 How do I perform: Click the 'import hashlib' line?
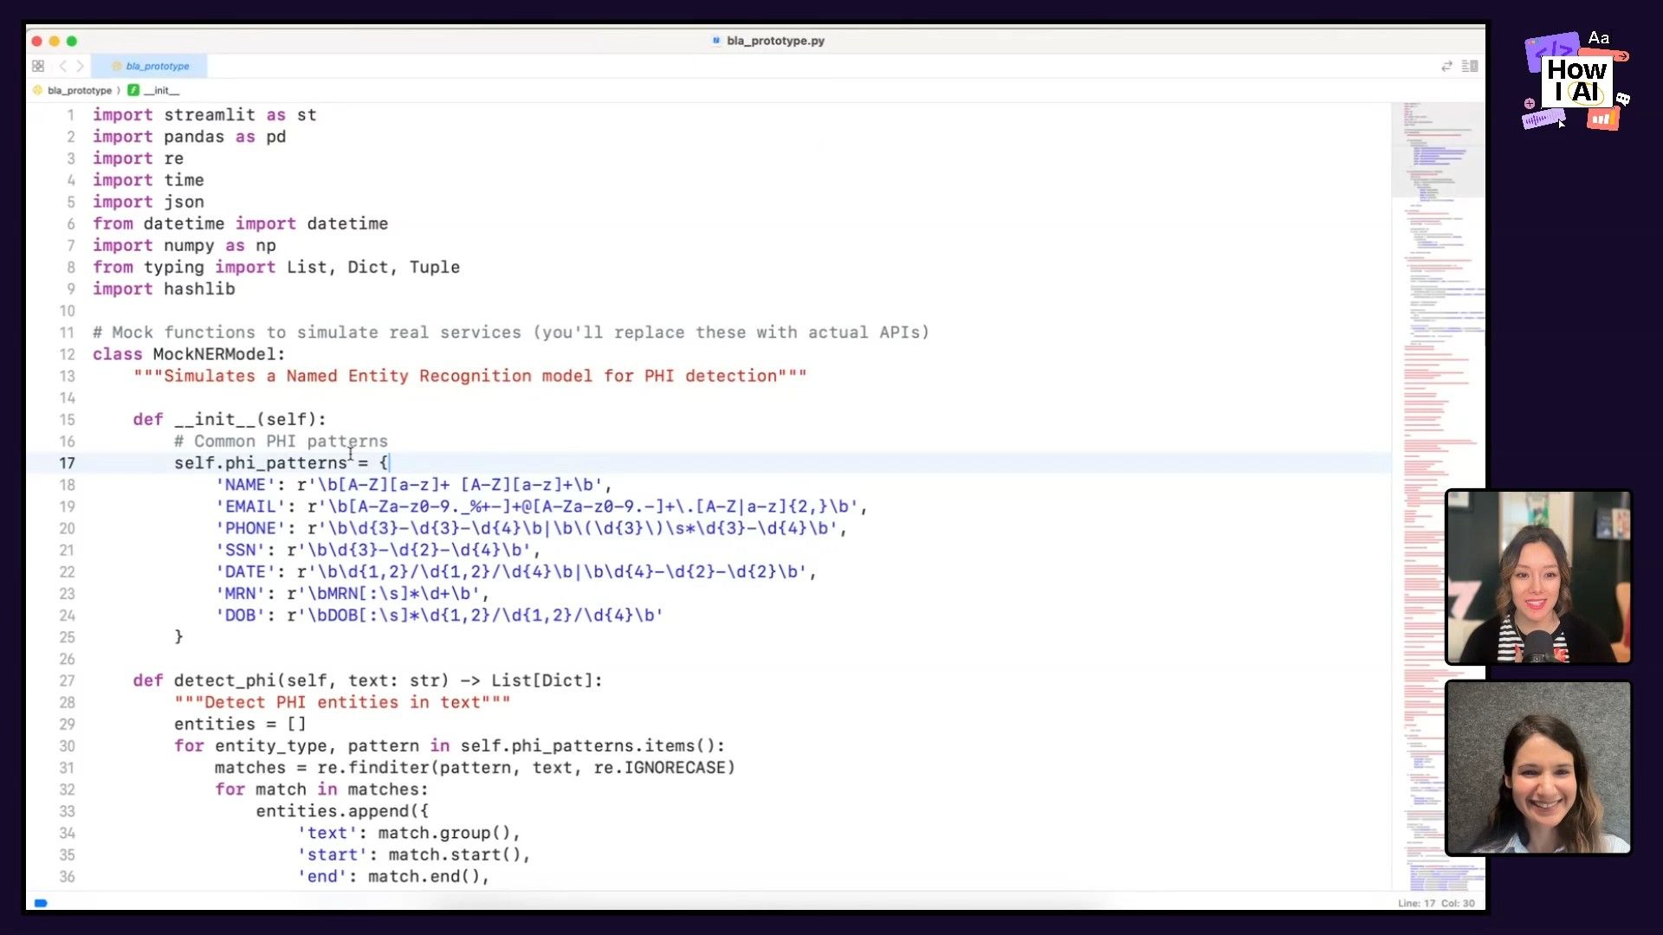pos(164,289)
